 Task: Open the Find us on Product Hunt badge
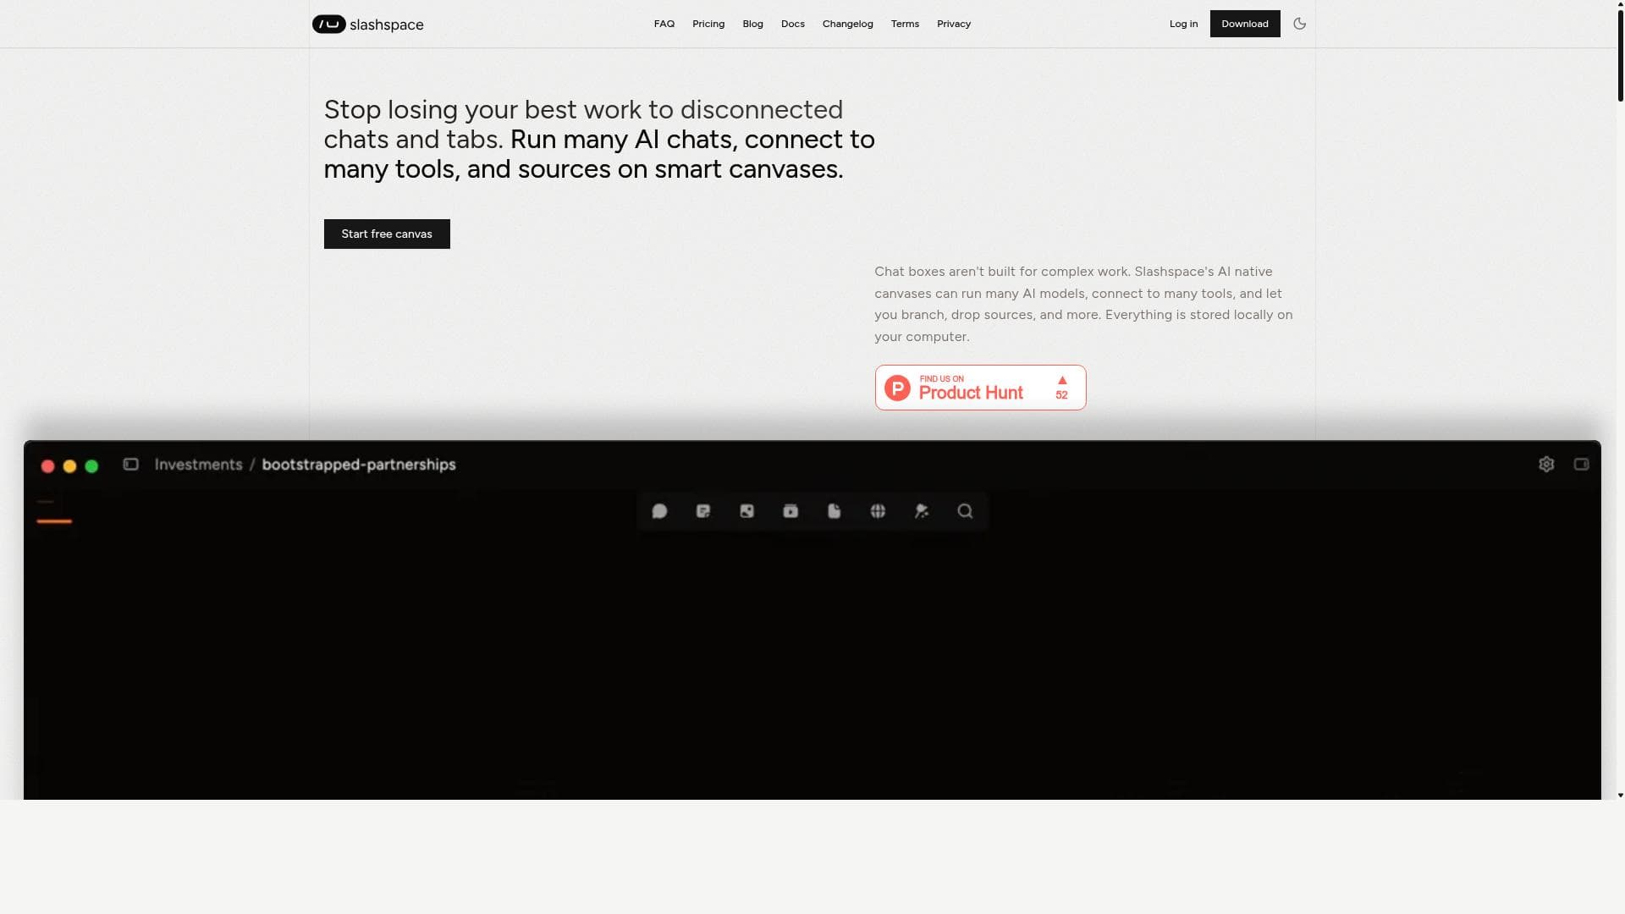[981, 388]
